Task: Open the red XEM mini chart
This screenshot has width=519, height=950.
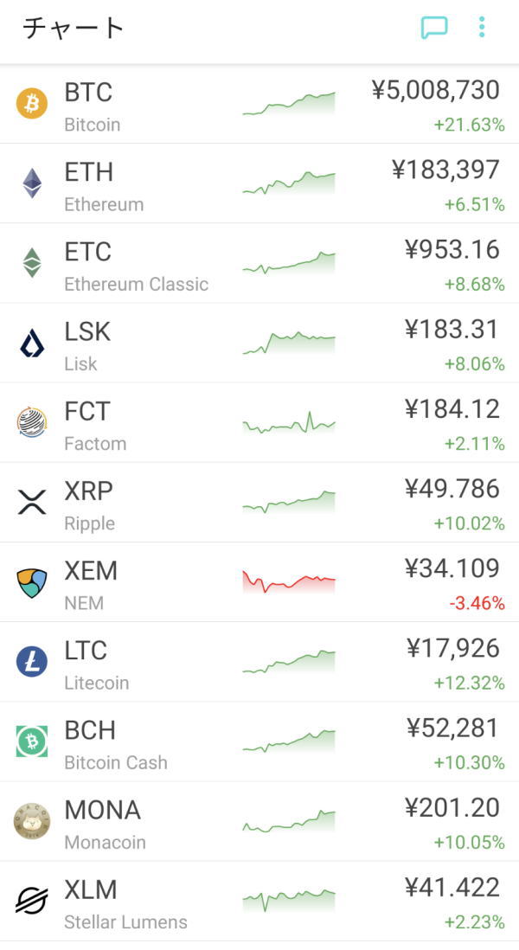Action: (289, 581)
